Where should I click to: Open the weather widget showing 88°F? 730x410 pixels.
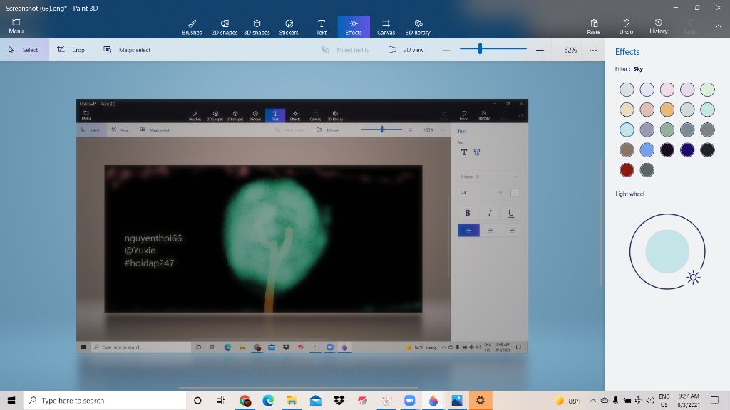[568, 400]
